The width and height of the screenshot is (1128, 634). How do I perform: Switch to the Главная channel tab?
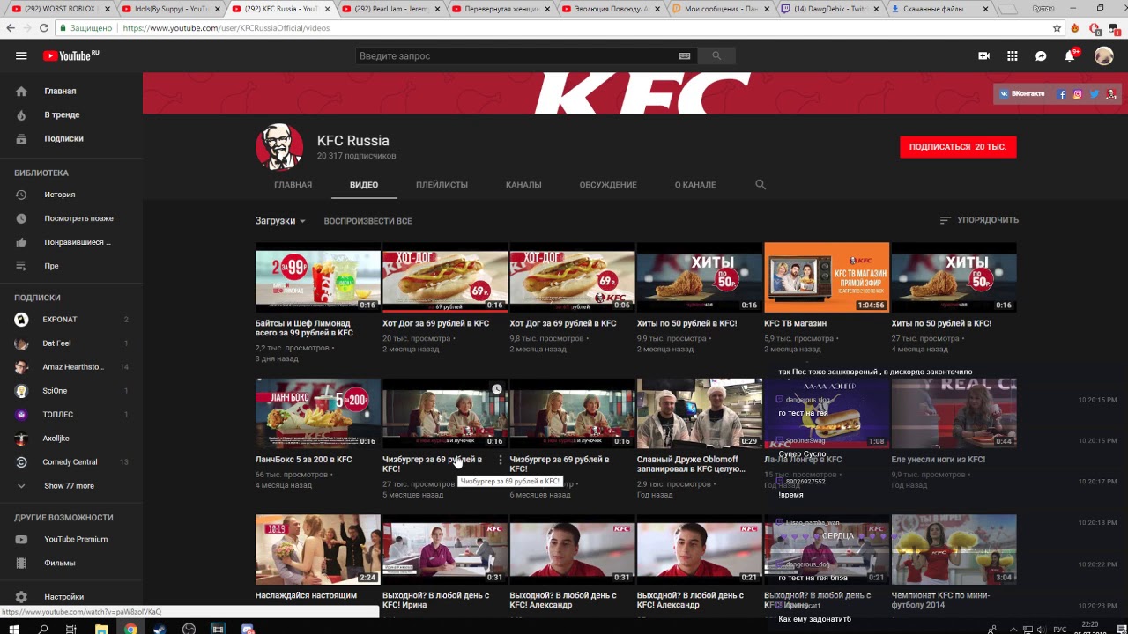[293, 185]
